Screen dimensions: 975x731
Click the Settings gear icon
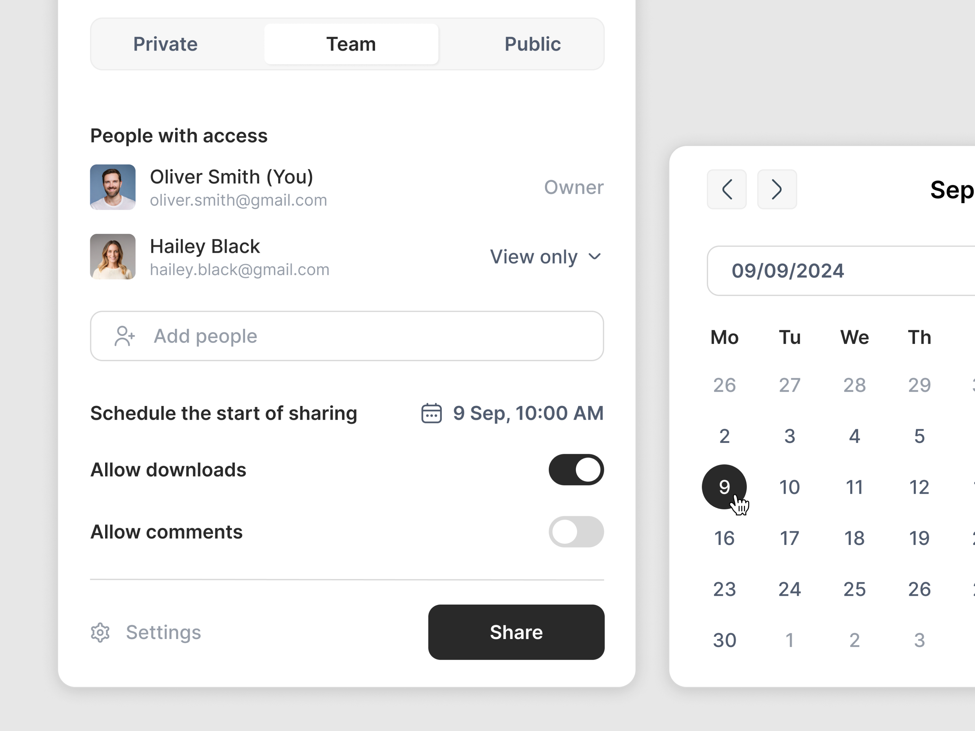click(101, 632)
